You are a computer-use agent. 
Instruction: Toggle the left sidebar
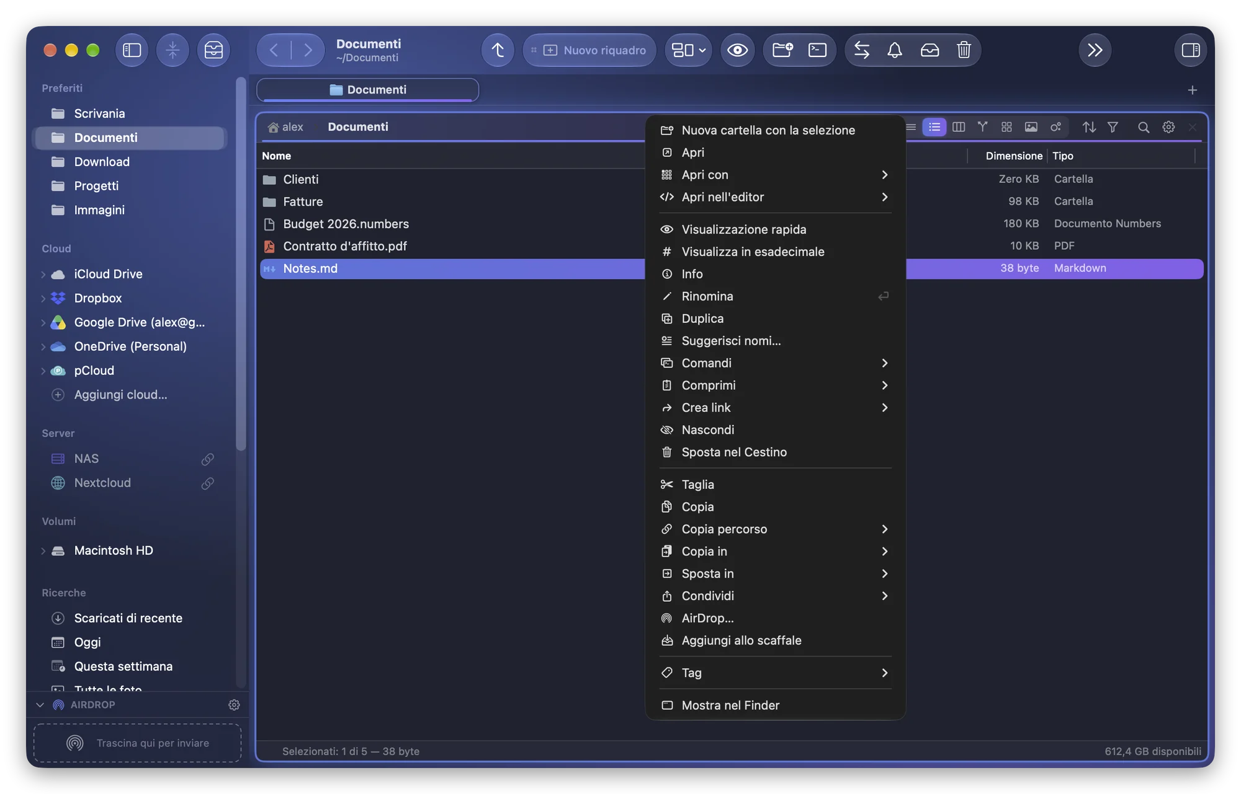[132, 50]
